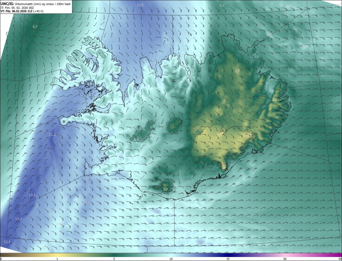Click the colorbar tick label '0'
This screenshot has height=261, width=342.
(1, 259)
